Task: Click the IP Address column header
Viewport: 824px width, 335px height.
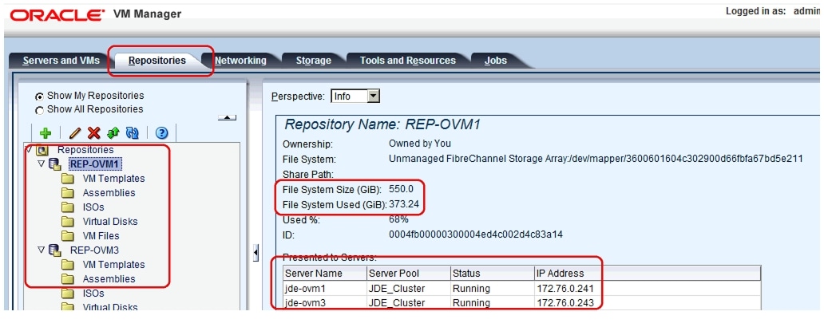Action: point(648,273)
